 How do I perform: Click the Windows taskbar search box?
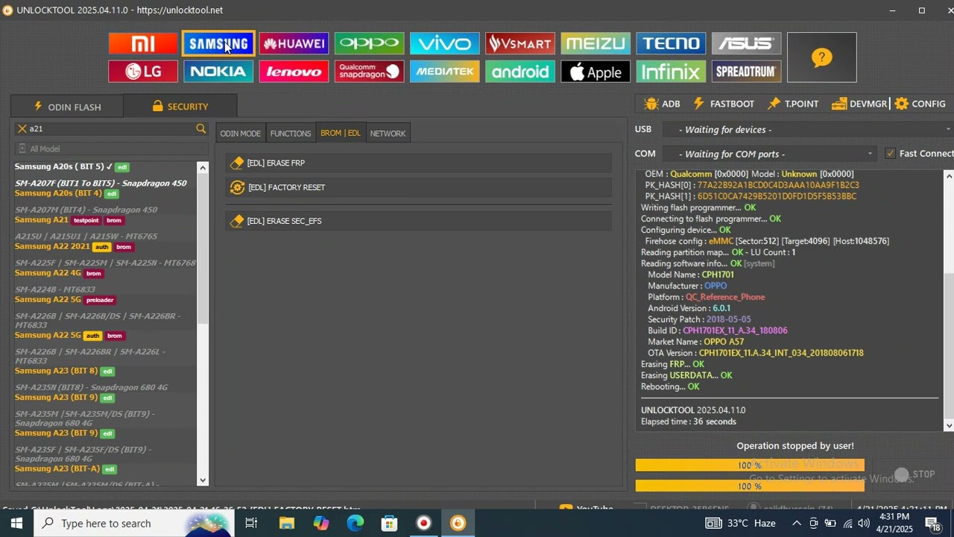[134, 524]
